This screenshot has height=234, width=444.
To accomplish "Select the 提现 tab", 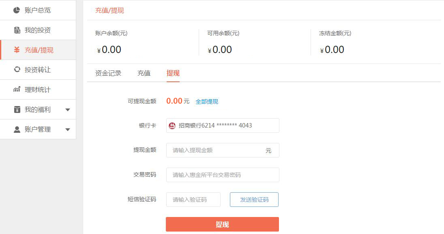I will tap(173, 73).
